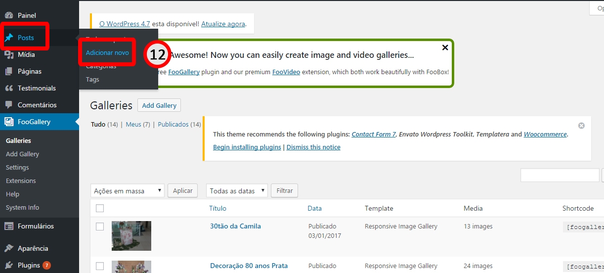This screenshot has height=273, width=604.
Task: Open the FooGallery plugin link in notice
Action: 184,72
